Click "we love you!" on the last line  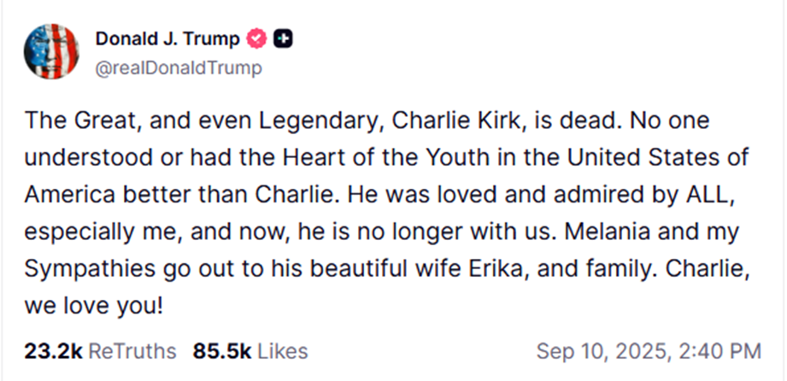(93, 305)
